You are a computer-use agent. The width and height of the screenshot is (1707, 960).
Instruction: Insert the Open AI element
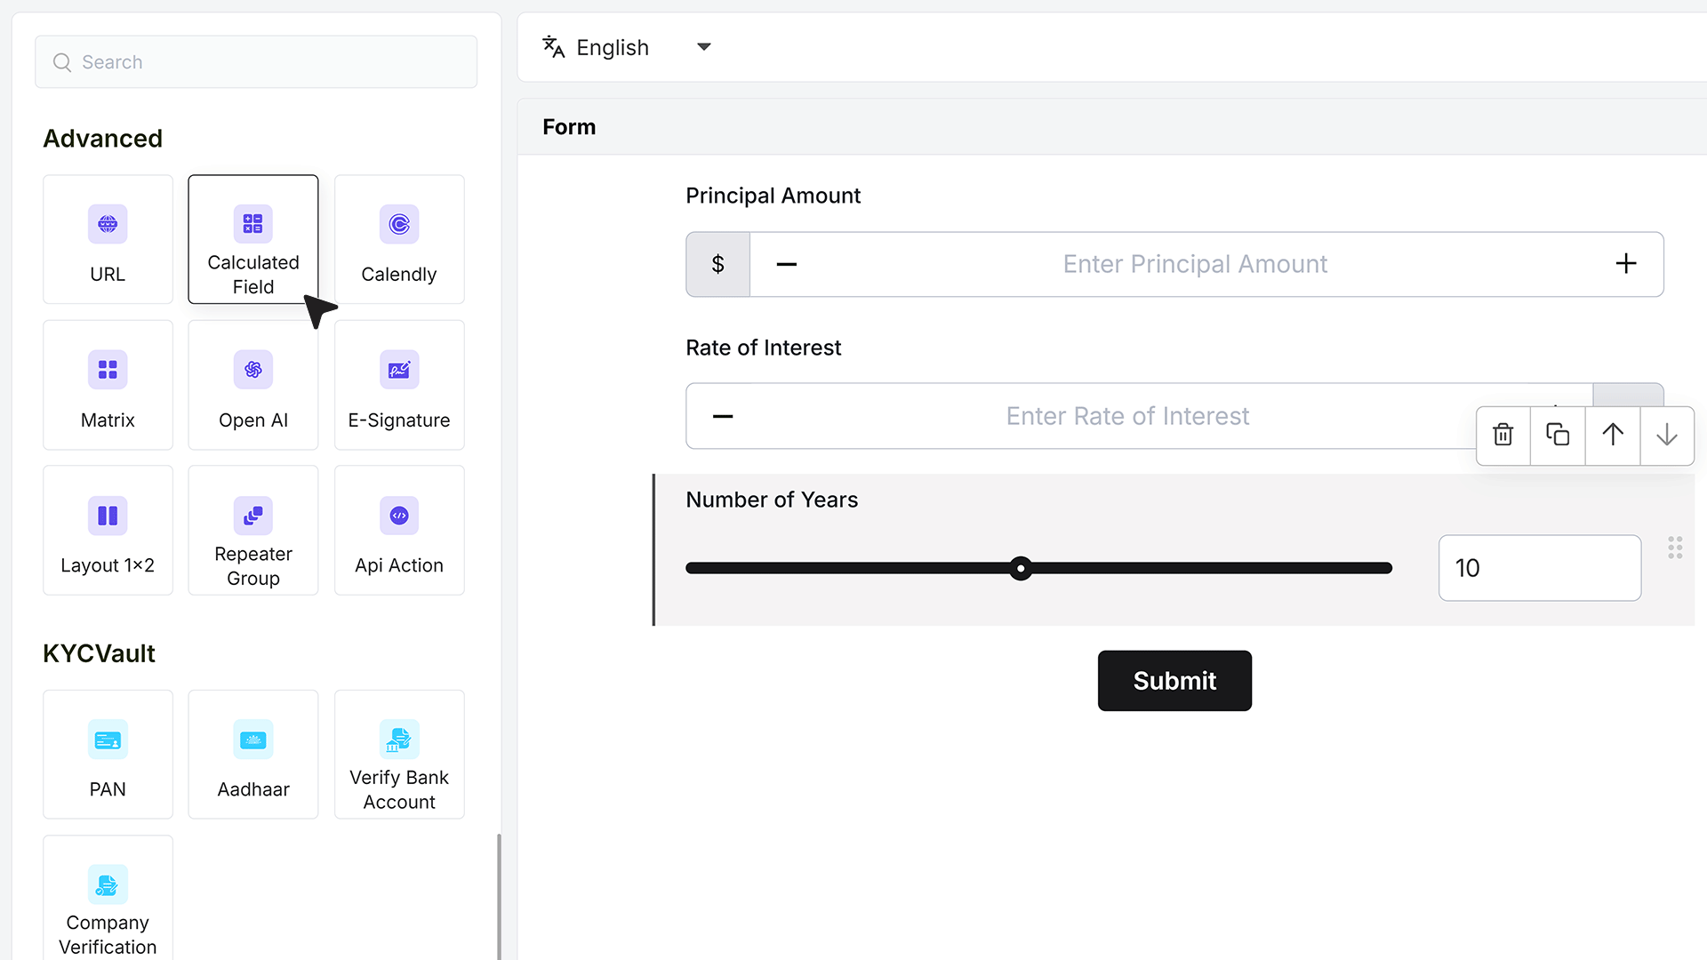(x=253, y=385)
